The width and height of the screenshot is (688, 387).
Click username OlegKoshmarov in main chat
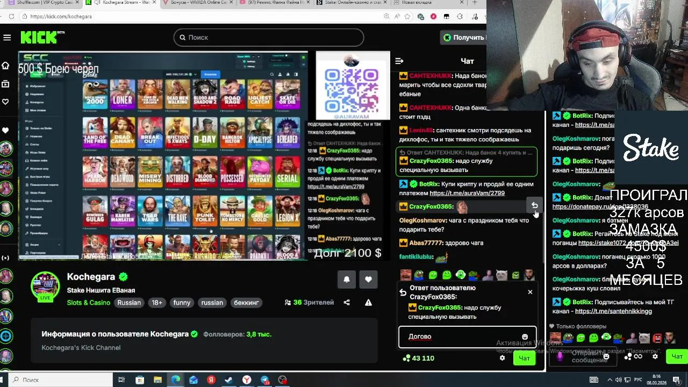pyautogui.click(x=423, y=220)
